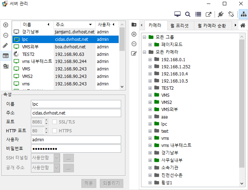
Task: Expand the 횡성1 folder
Action: (150, 183)
